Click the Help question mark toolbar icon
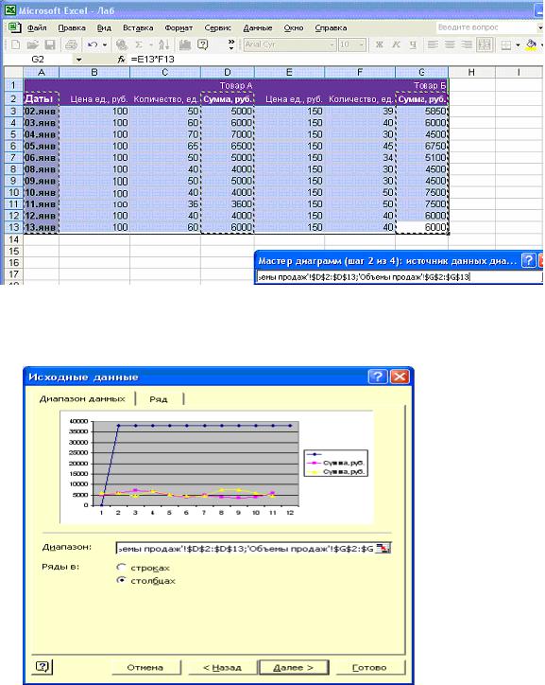 [x=203, y=44]
